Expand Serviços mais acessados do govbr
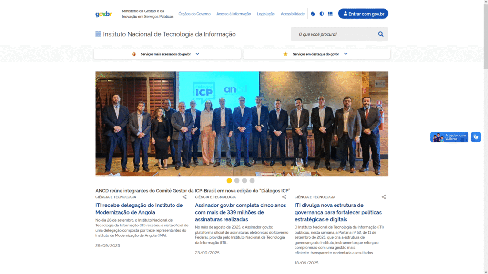 click(167, 54)
